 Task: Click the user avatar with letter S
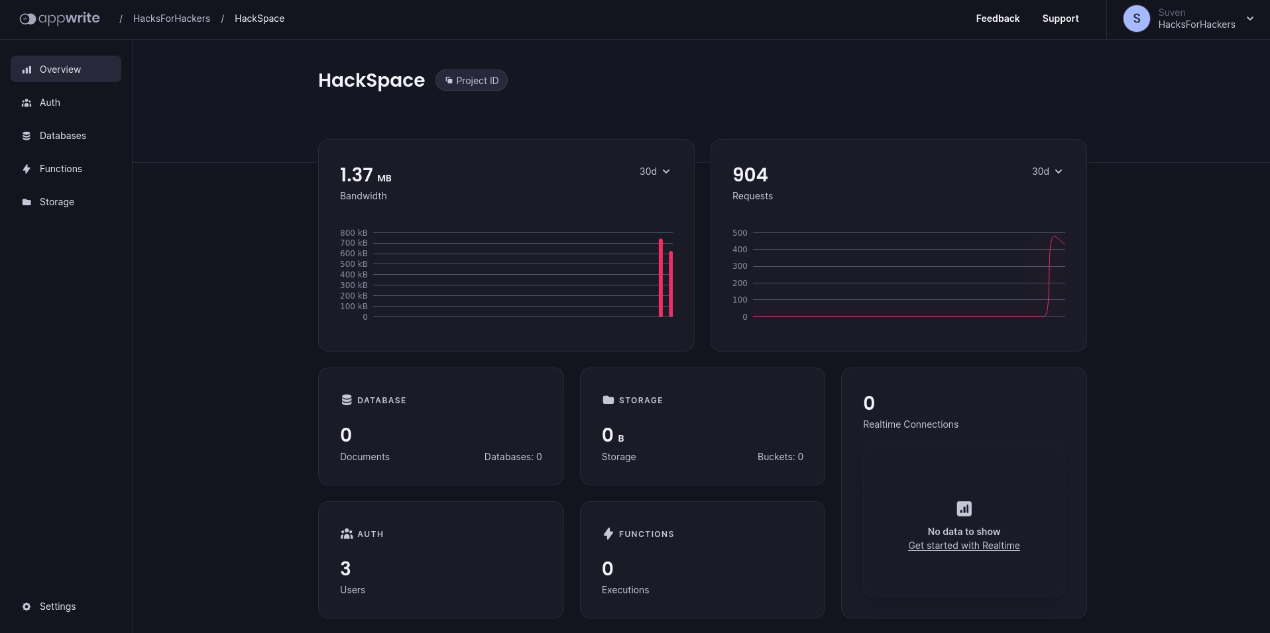[1137, 19]
